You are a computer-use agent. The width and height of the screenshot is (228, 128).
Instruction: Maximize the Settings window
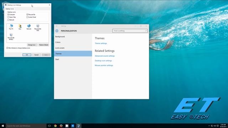tap(141, 26)
